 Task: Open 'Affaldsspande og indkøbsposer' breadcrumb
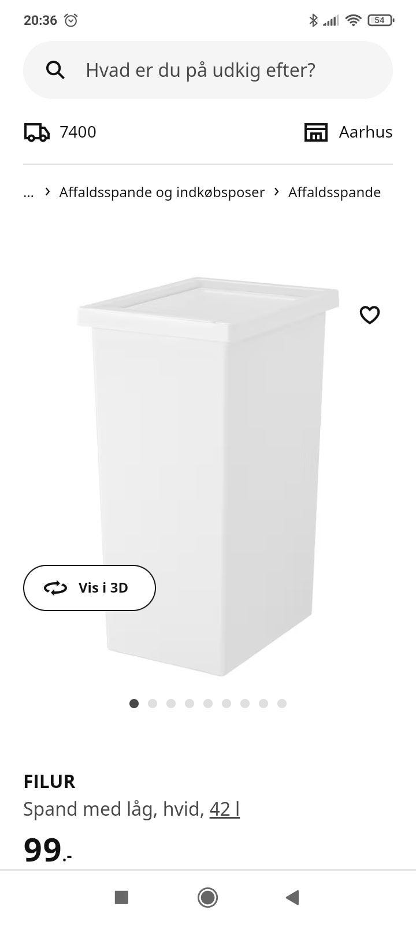[x=162, y=192]
